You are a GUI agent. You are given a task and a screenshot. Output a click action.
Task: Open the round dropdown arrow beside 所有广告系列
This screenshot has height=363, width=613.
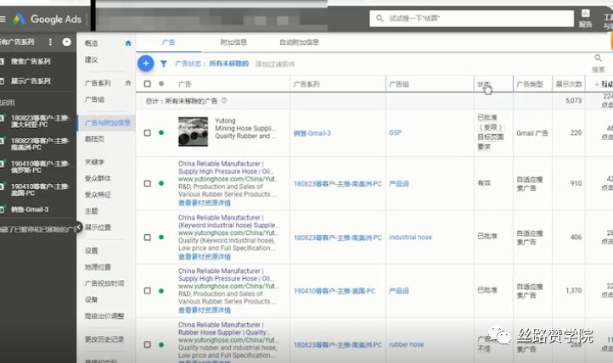point(66,42)
